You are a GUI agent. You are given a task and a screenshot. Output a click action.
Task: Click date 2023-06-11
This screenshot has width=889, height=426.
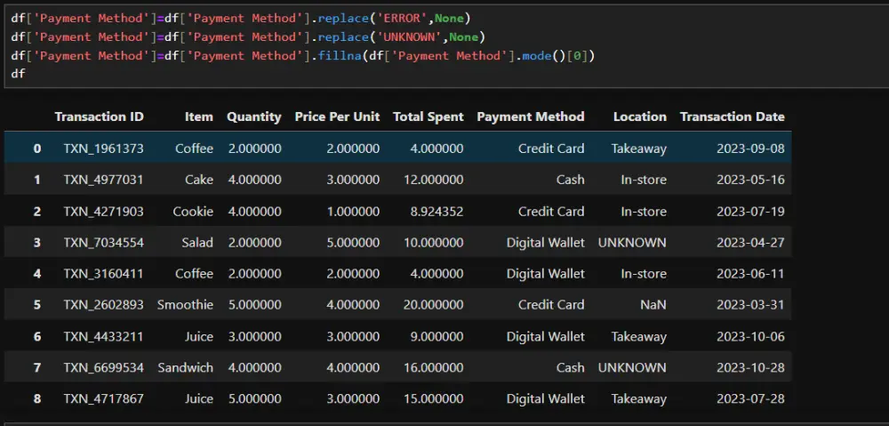pyautogui.click(x=750, y=273)
